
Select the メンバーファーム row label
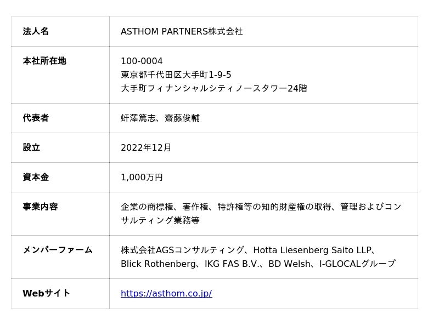point(58,250)
